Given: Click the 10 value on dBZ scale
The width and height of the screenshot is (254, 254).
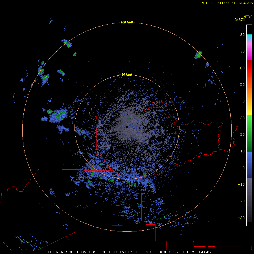Looking at the screenshot, I should (x=242, y=151).
